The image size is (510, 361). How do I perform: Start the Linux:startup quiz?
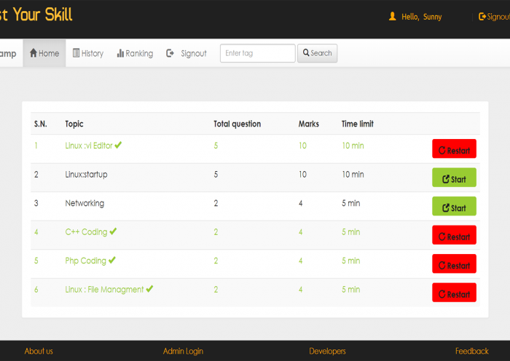pyautogui.click(x=454, y=178)
